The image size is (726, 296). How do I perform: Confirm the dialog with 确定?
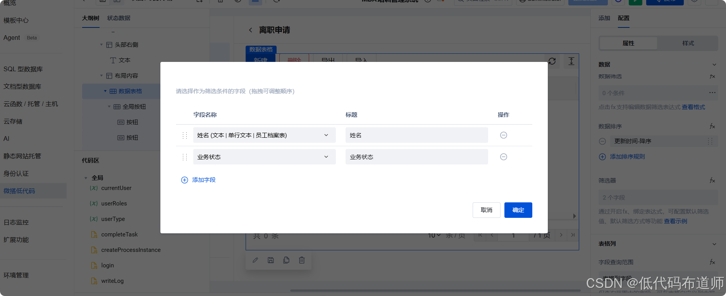[x=518, y=210]
